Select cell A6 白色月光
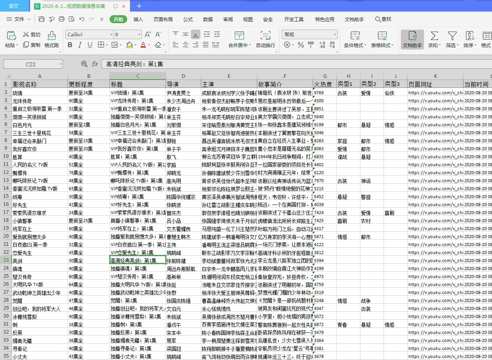492x360 pixels. click(40, 124)
